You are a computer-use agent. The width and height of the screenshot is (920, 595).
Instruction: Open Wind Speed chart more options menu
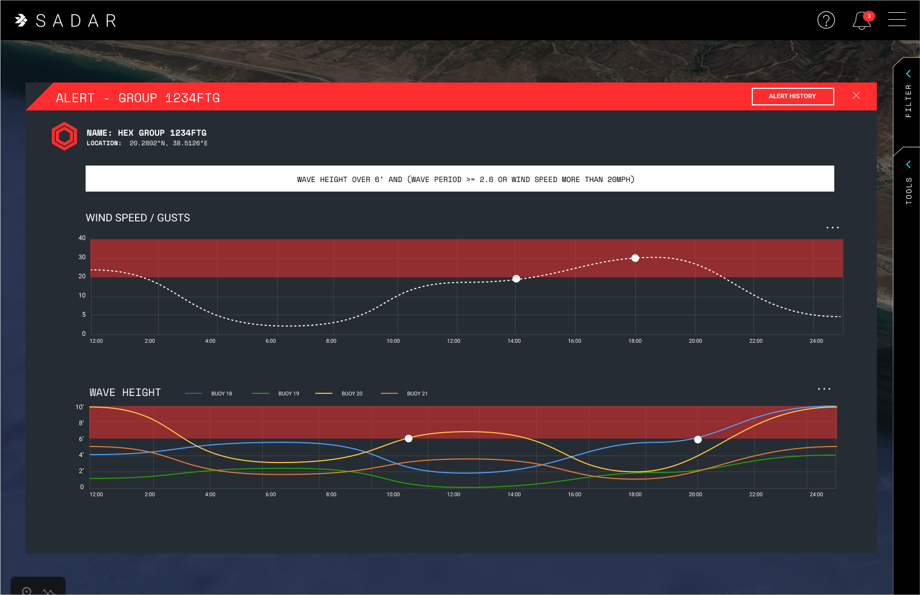832,228
